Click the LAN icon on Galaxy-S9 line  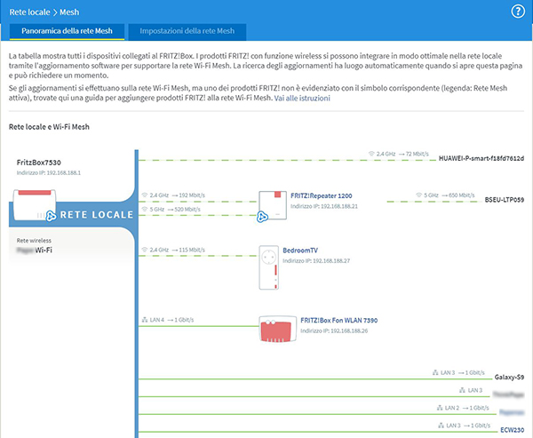coord(435,373)
